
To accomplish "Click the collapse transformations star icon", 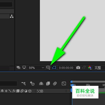I will coord(6,91).
